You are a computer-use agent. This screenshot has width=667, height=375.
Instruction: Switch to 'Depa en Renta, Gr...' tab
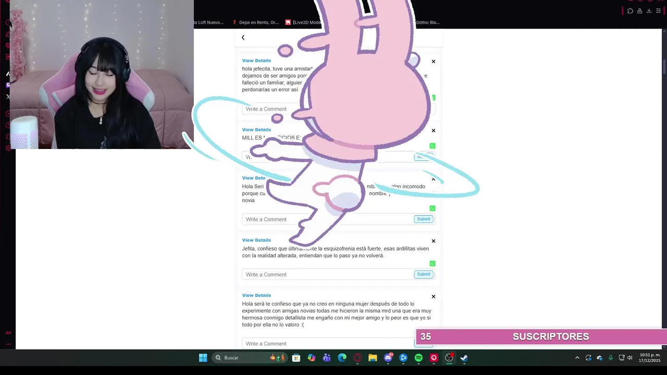click(x=255, y=22)
